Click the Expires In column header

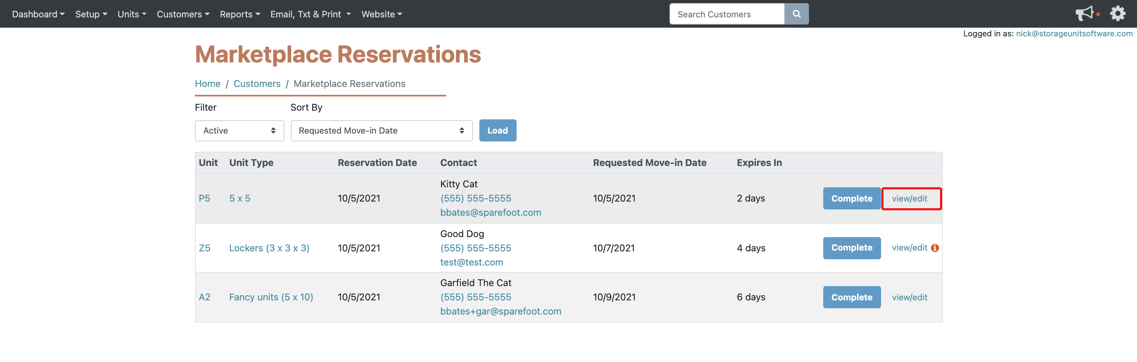(x=759, y=163)
